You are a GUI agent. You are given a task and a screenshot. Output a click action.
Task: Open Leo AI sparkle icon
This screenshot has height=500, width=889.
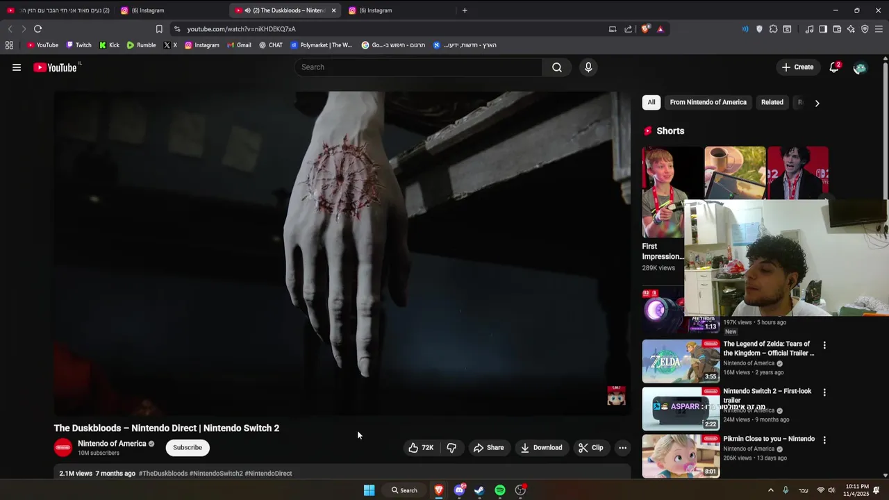(851, 29)
